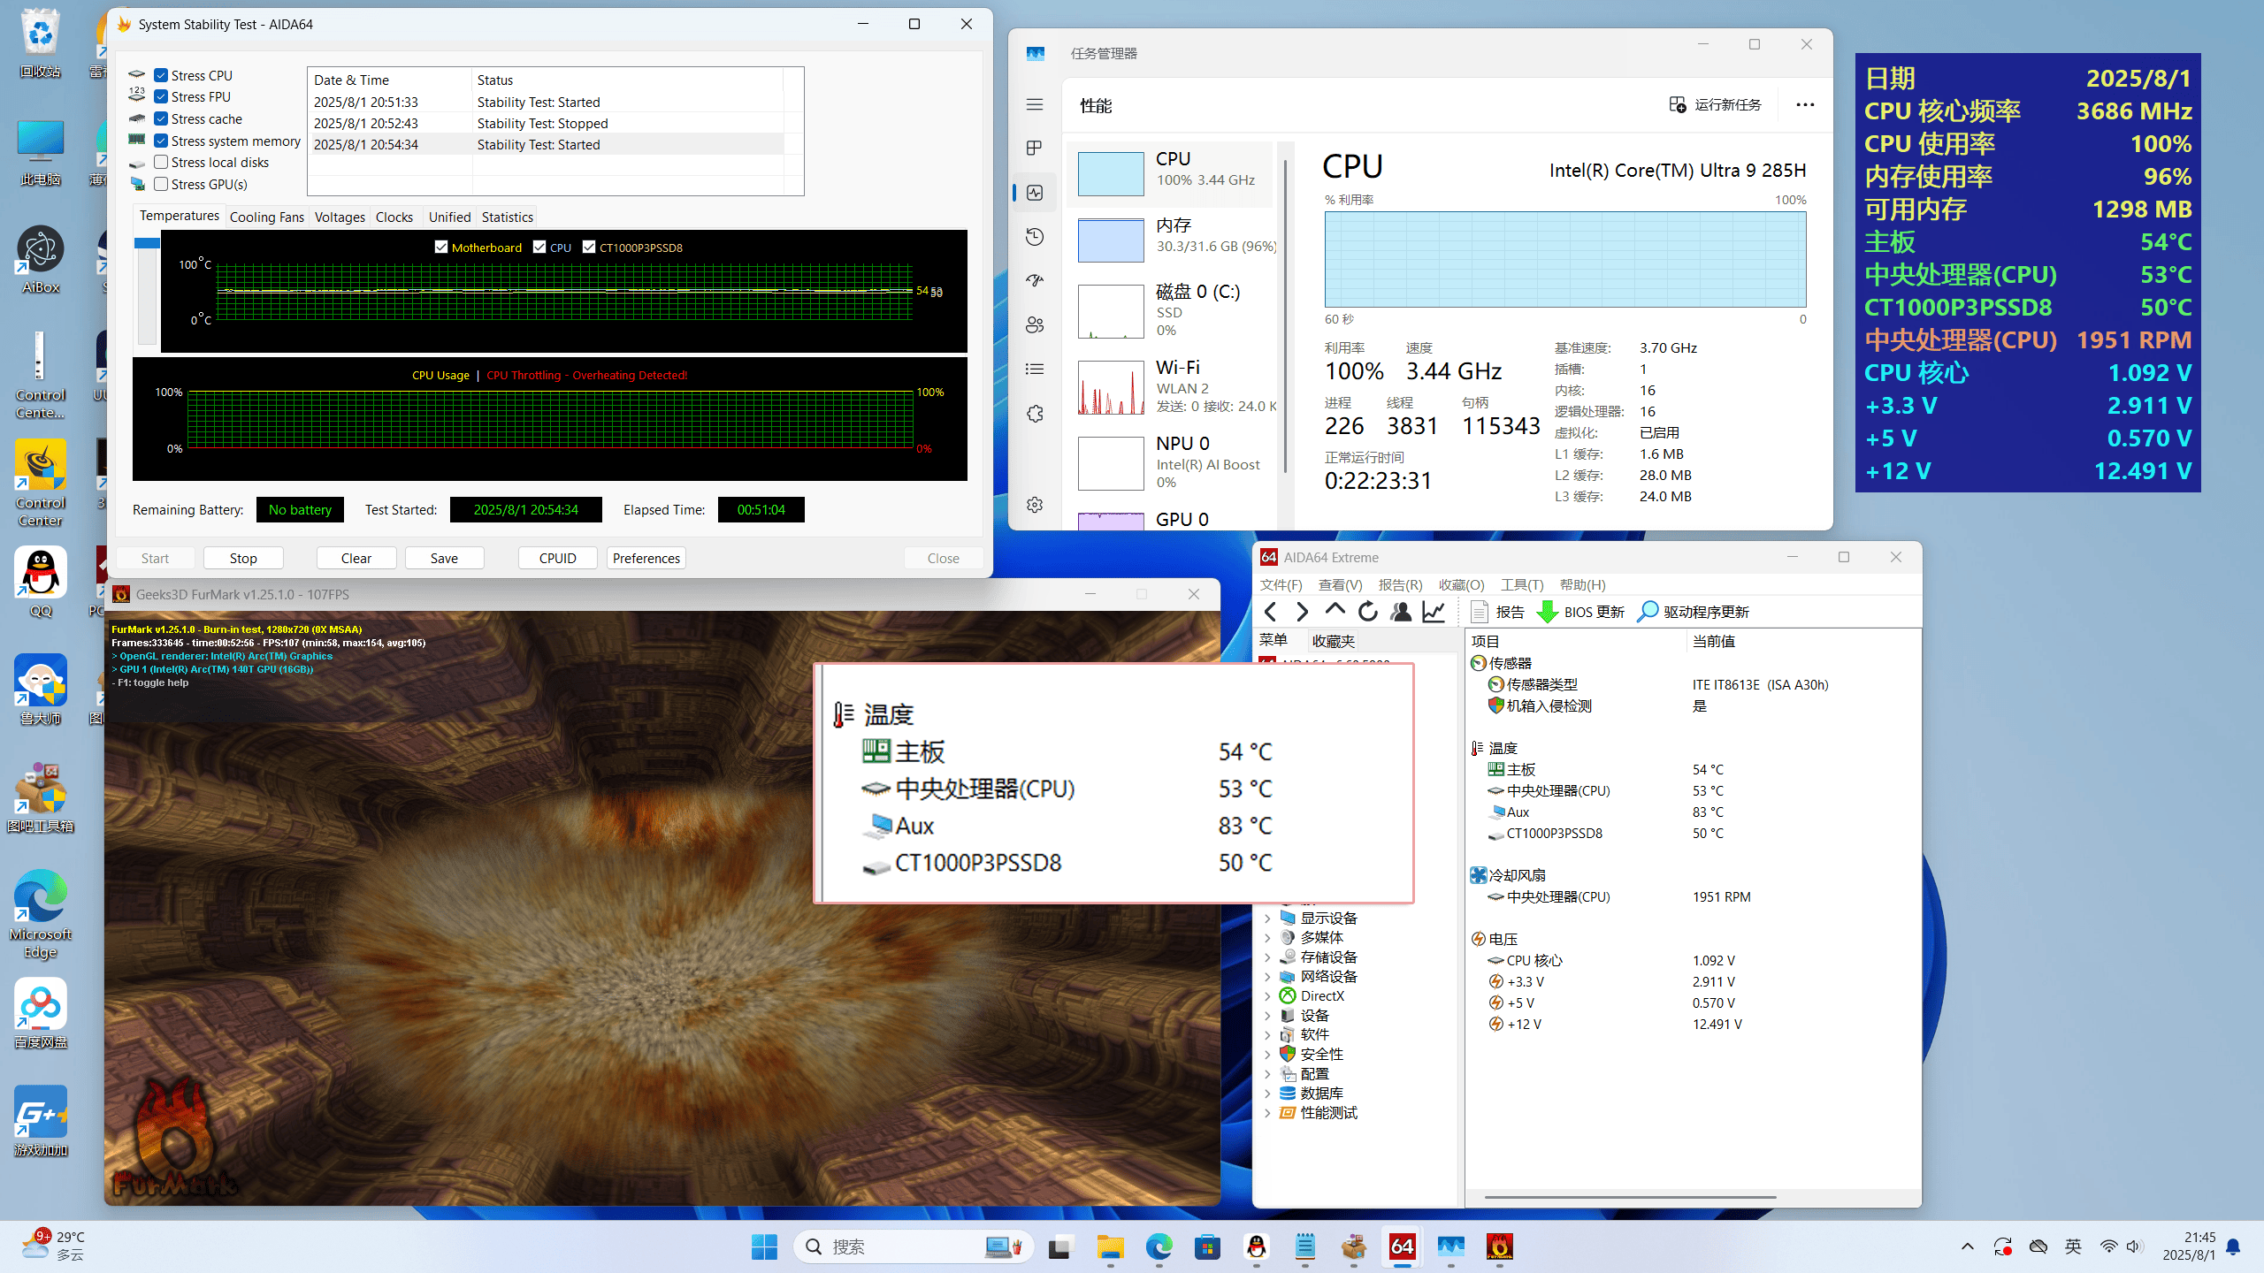Open Task Manager Processes sidebar icon
2264x1273 pixels.
pos(1035,148)
